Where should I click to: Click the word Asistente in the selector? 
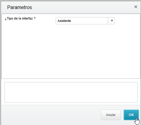click(64, 21)
